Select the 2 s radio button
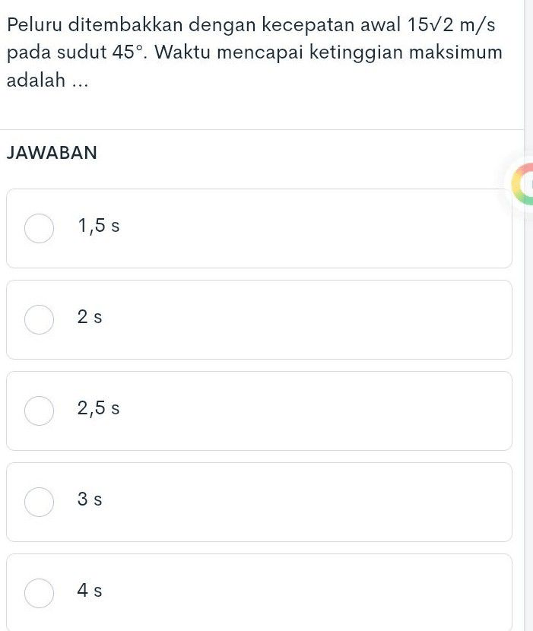 pos(40,319)
